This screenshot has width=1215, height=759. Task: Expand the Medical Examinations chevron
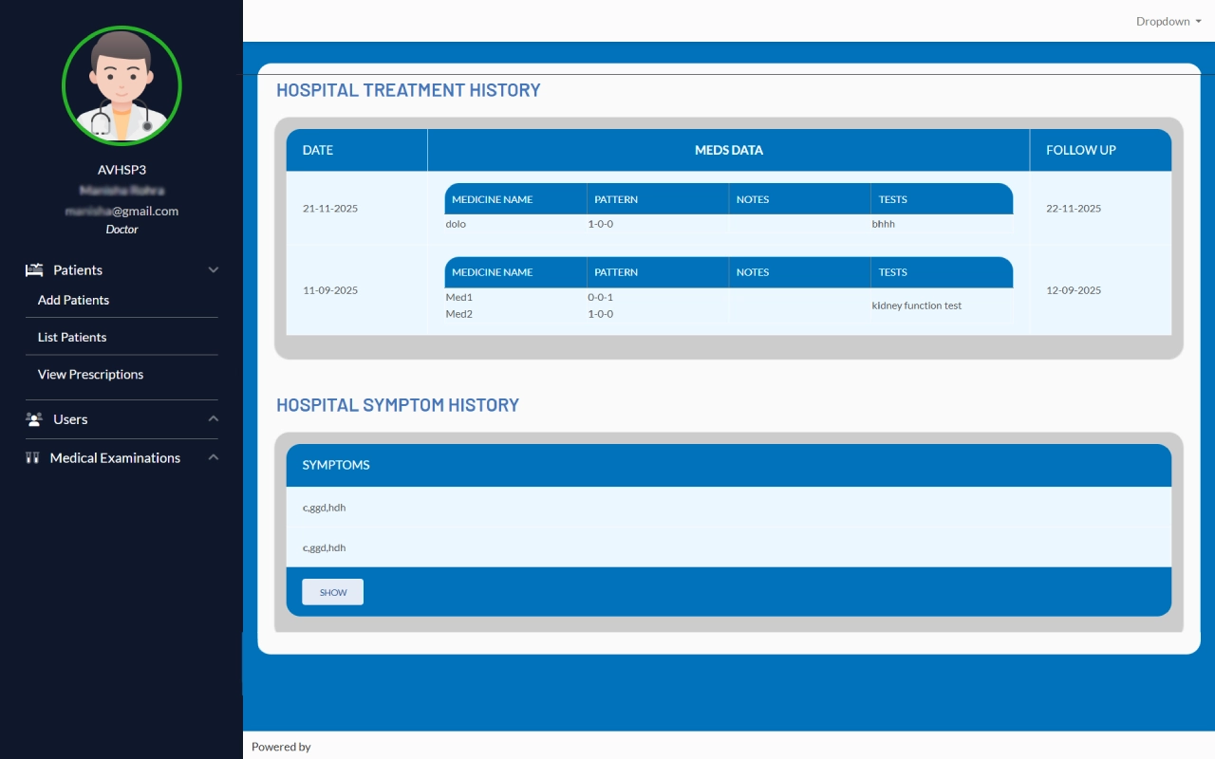(x=213, y=458)
